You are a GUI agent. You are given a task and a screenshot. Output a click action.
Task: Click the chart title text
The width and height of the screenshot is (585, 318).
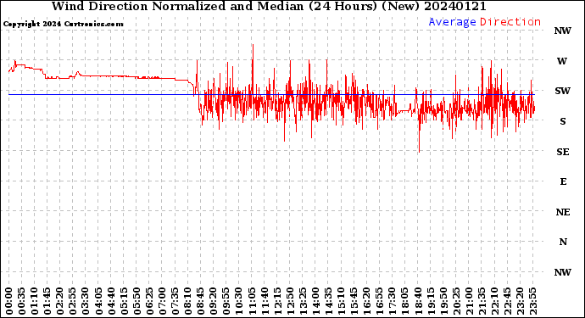(269, 6)
